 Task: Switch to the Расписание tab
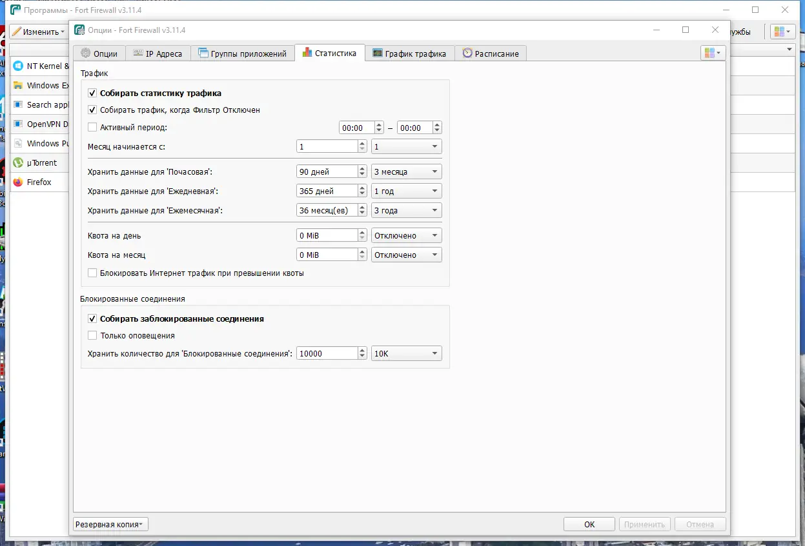(x=491, y=54)
